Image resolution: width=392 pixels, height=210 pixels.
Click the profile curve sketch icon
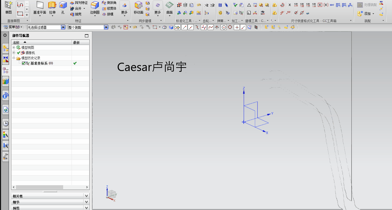20,4
